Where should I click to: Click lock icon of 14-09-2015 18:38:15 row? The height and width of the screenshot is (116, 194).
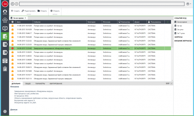12,67
